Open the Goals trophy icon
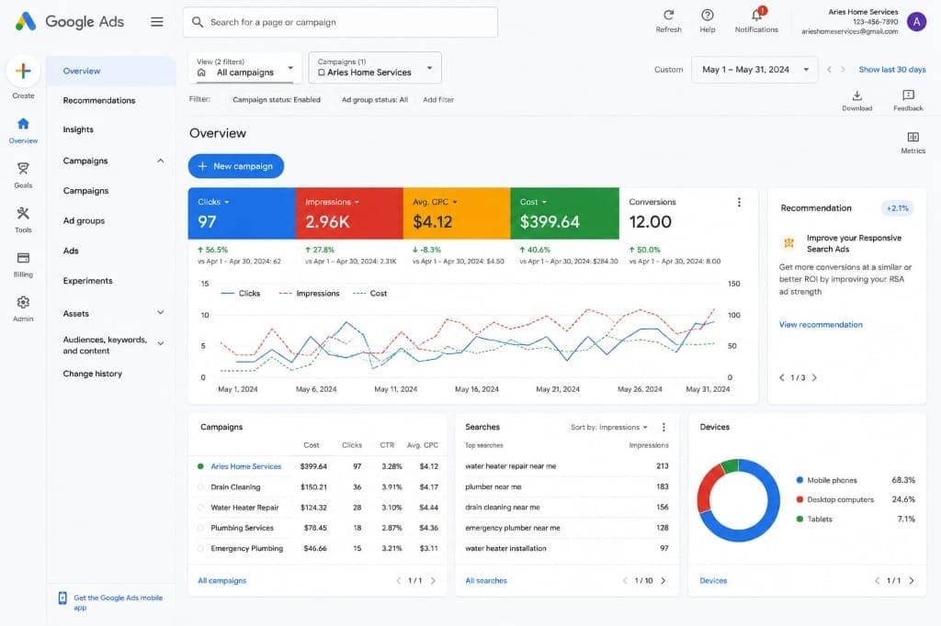 pos(23,169)
